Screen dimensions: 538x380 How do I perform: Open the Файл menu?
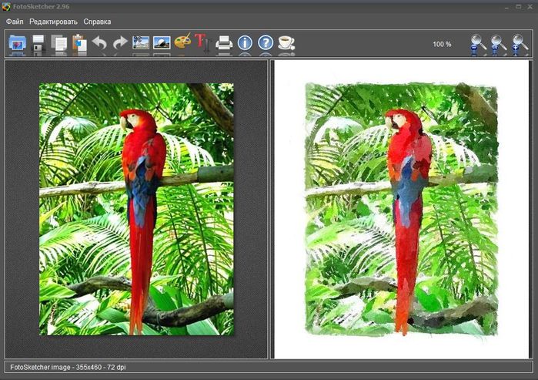point(15,22)
